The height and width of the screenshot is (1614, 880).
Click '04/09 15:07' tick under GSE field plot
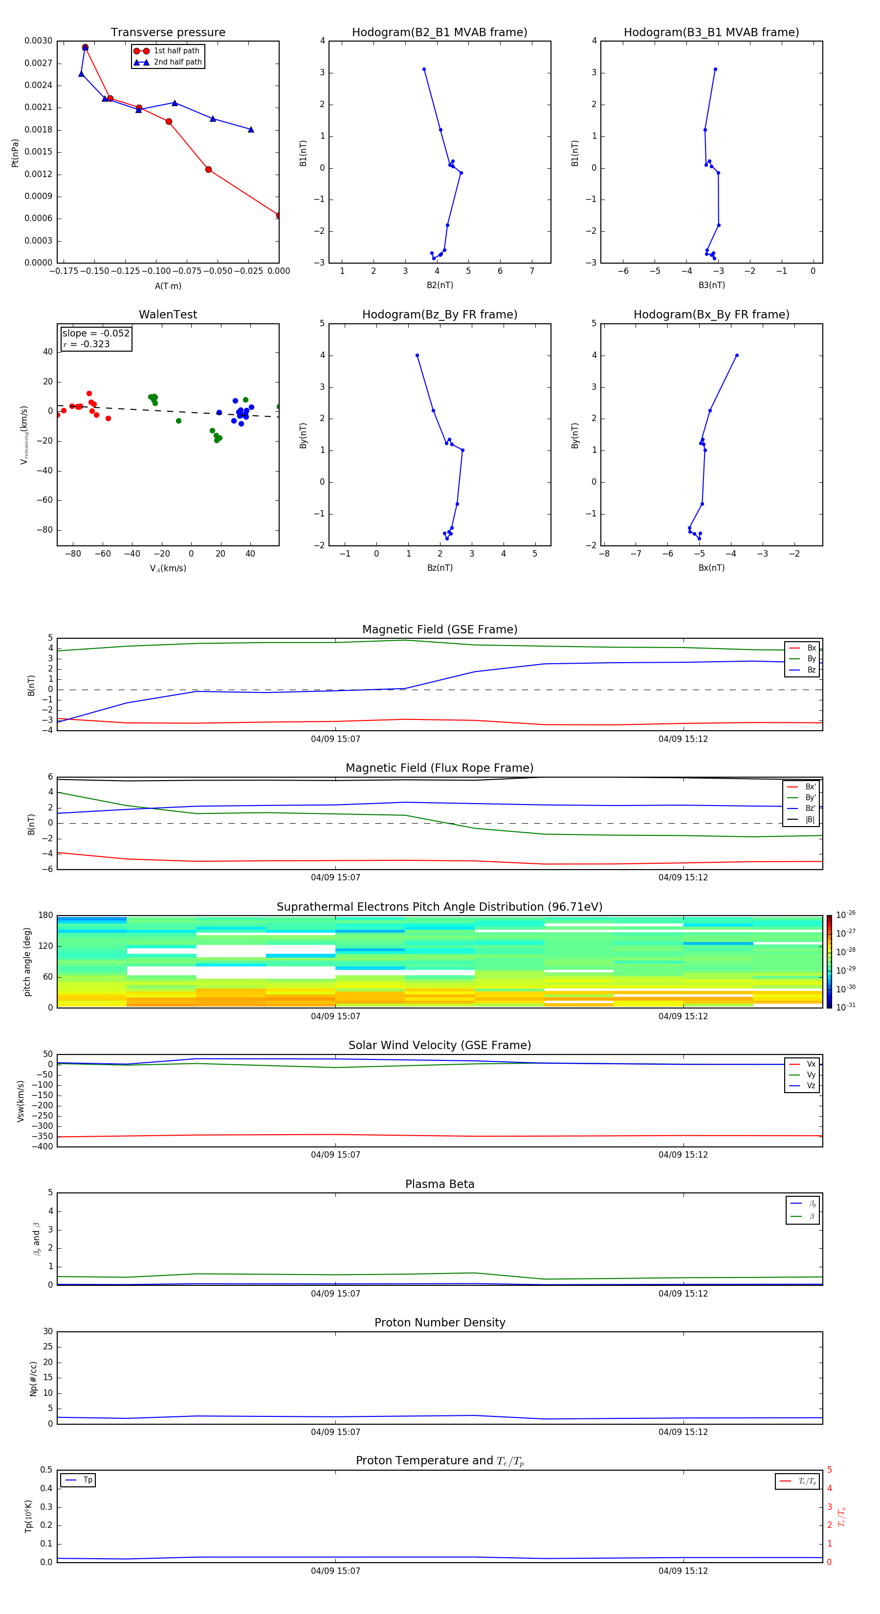(x=336, y=740)
